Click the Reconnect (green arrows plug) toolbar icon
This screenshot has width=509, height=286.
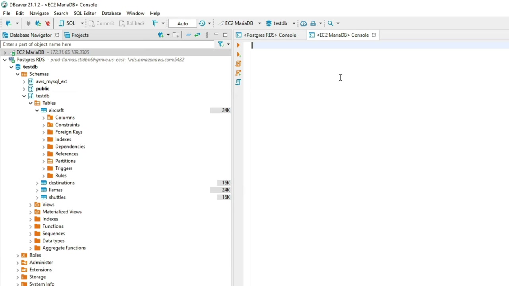[x=38, y=23]
